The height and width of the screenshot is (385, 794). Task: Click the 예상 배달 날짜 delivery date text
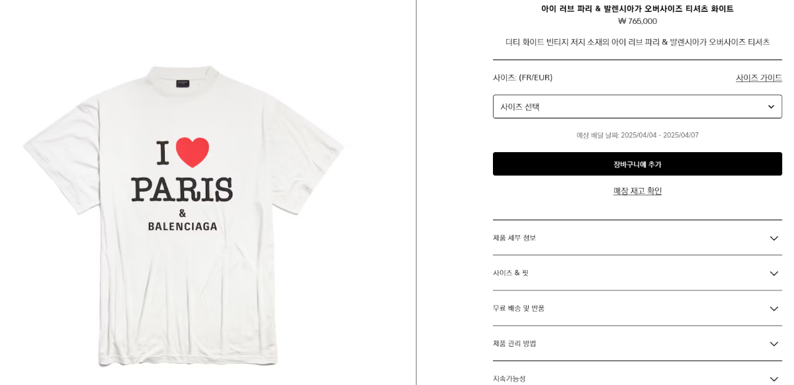[637, 136]
